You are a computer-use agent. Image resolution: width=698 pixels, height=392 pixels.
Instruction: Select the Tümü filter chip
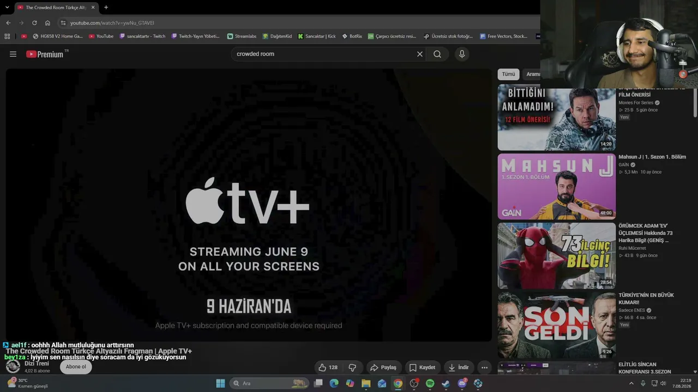coord(508,74)
